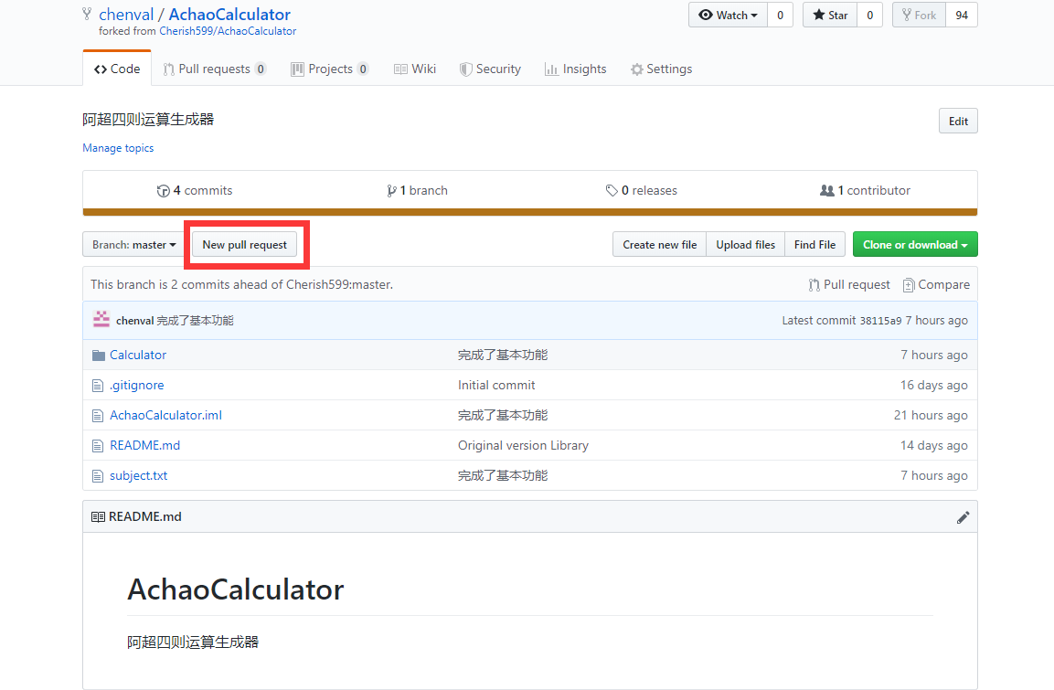1054x690 pixels.
Task: Click the language bar below repository stats
Action: pyautogui.click(x=529, y=212)
